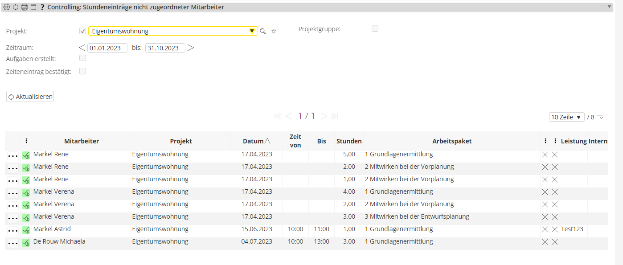
Task: Enable the Projektgruppe checkbox
Action: (x=375, y=29)
